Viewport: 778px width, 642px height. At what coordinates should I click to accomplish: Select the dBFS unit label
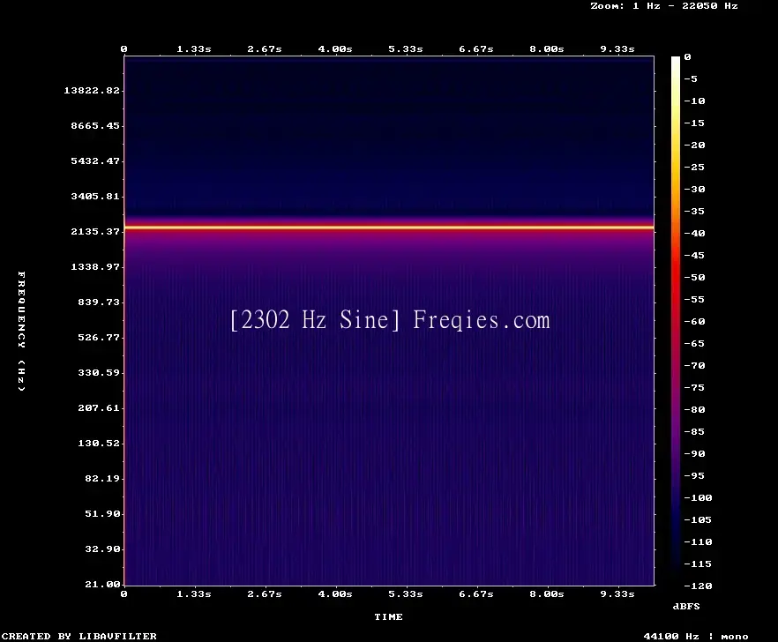(x=686, y=606)
